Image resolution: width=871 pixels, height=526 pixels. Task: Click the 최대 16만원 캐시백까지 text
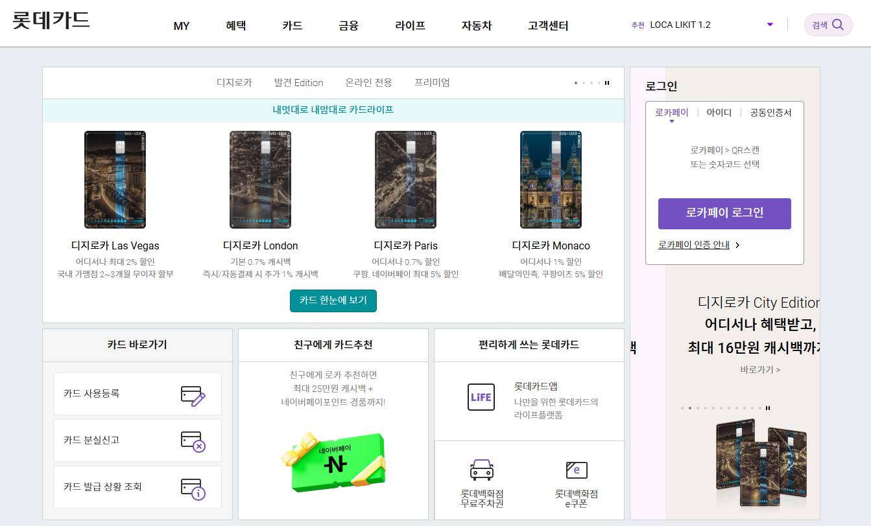tap(754, 348)
